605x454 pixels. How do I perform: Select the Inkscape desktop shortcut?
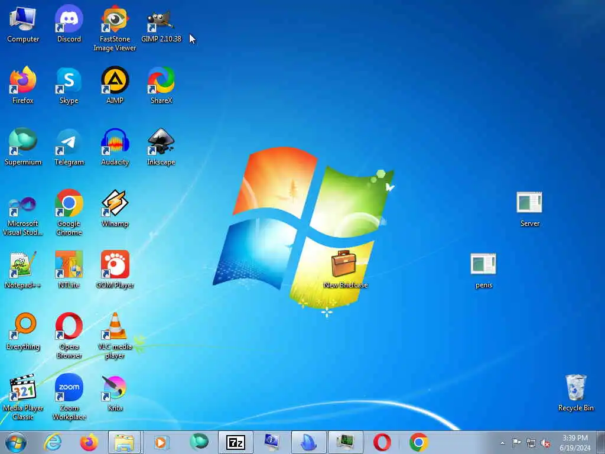click(161, 147)
